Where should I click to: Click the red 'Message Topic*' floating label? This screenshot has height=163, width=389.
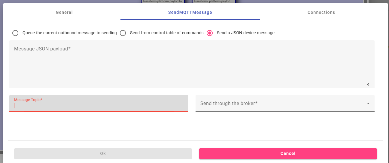click(28, 100)
